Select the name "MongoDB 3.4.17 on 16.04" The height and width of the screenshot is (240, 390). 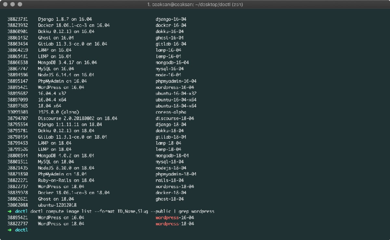click(67, 62)
